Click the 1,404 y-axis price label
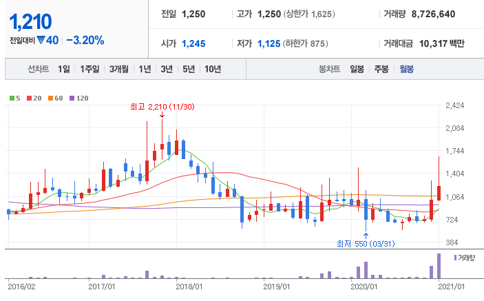This screenshot has height=301, width=484. 454,174
